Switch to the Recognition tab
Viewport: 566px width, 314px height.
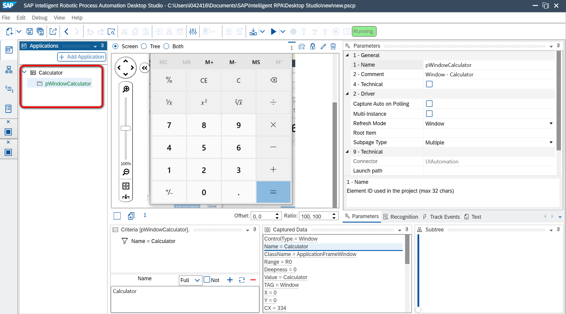tap(401, 217)
